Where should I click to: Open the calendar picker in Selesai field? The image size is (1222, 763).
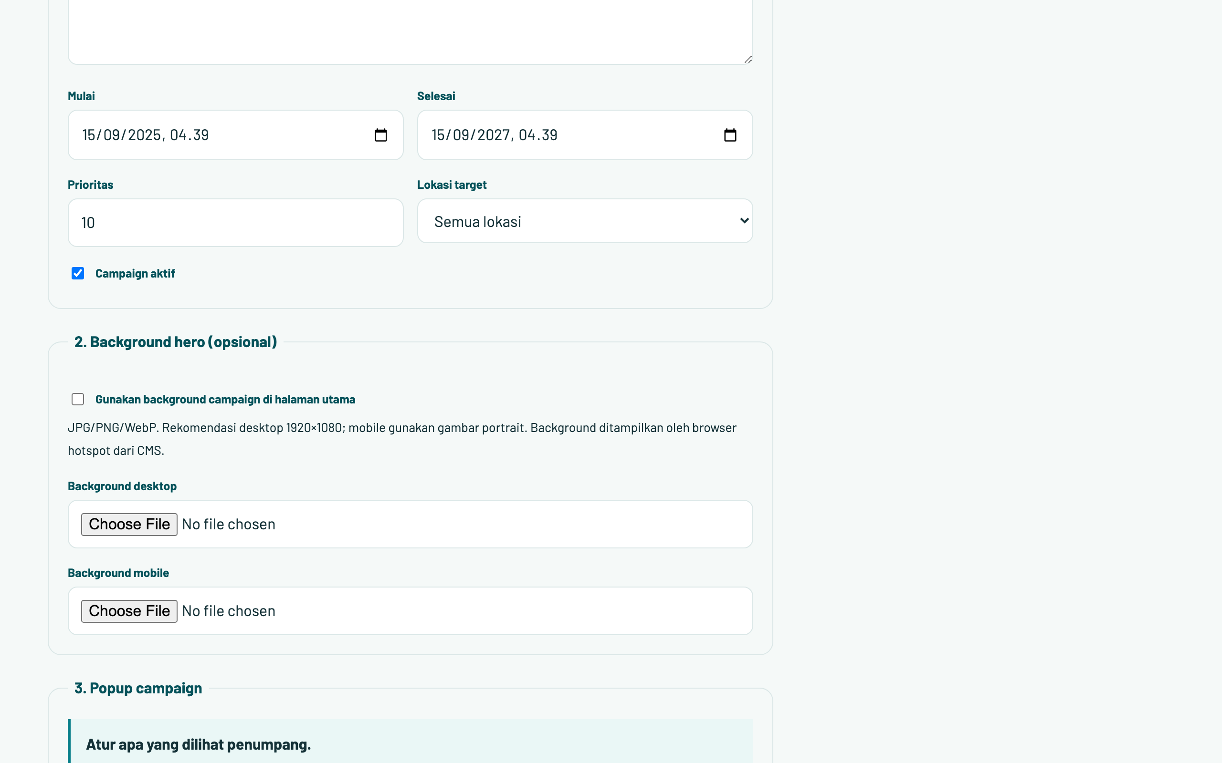click(730, 135)
